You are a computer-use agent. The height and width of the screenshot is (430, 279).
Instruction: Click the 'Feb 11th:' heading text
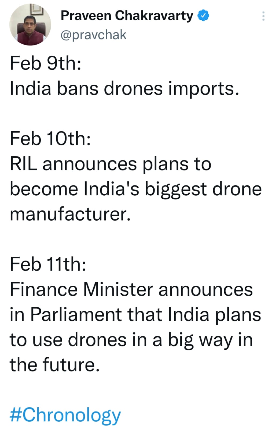tap(48, 264)
